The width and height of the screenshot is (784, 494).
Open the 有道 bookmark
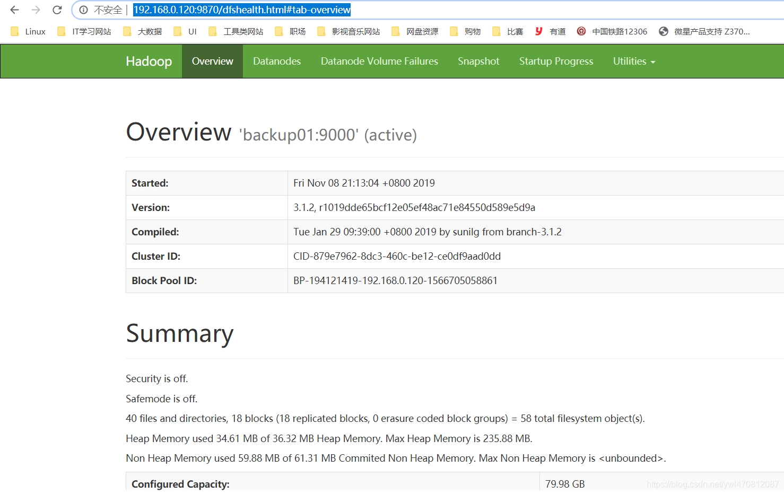pyautogui.click(x=550, y=31)
